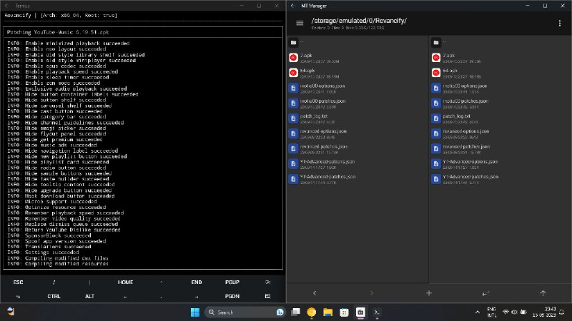This screenshot has width=572, height=321.
Task: Open the notification bell in the system tray
Action: coord(562,312)
